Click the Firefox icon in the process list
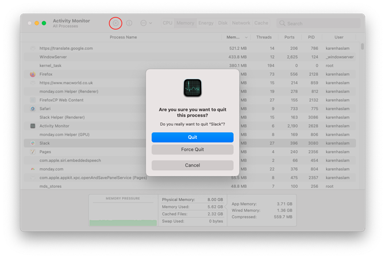 (x=33, y=74)
